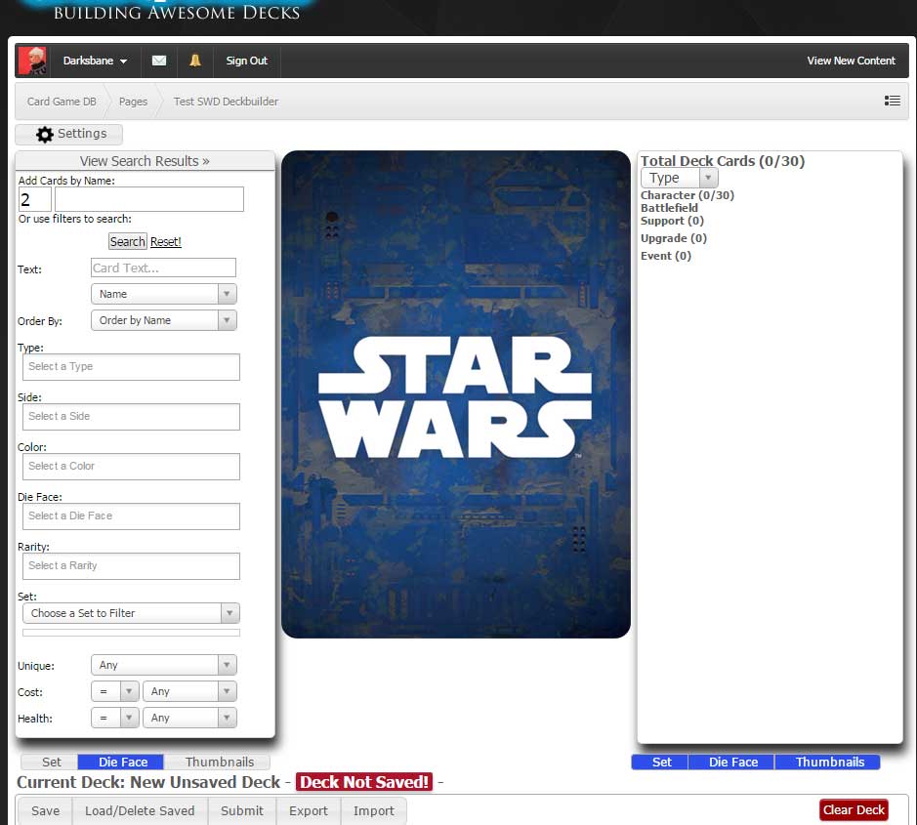Open the deck Type grouping dropdown
Screen dimensions: 917x825
(x=679, y=177)
